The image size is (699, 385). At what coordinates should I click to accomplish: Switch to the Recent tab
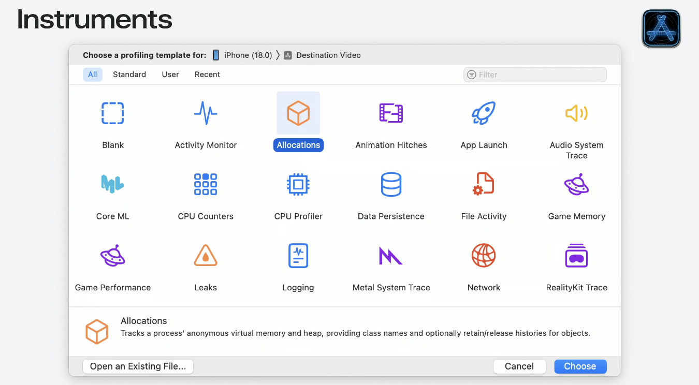207,75
